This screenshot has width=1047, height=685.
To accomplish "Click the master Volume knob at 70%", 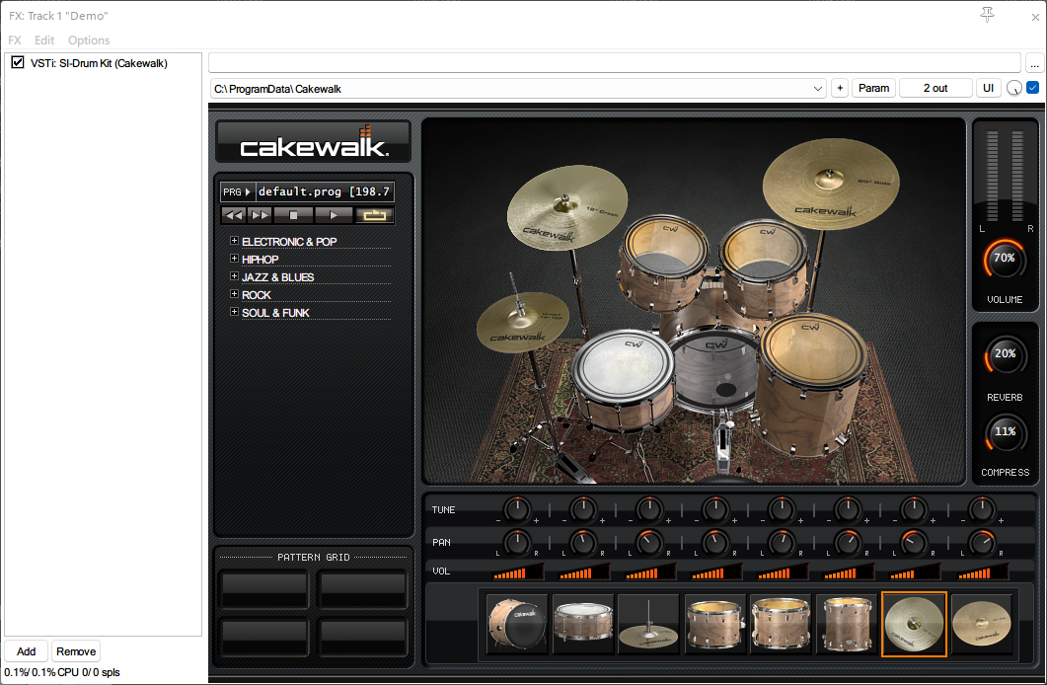I will coord(1005,259).
